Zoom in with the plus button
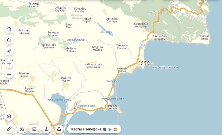 pyautogui.click(x=9, y=64)
